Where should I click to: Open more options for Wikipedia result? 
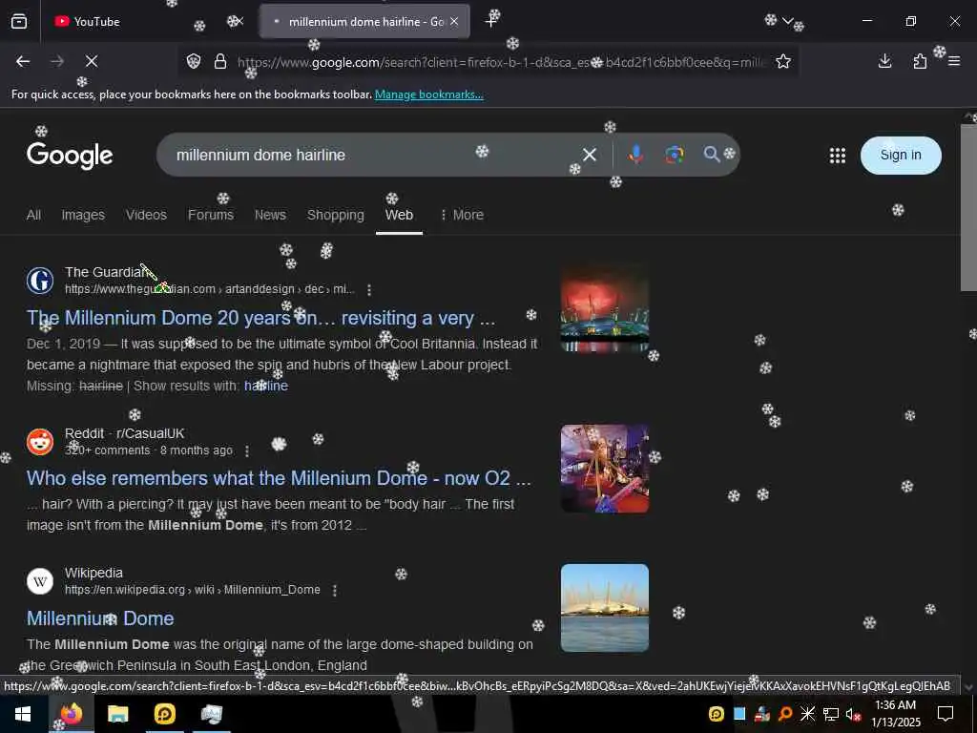[335, 590]
